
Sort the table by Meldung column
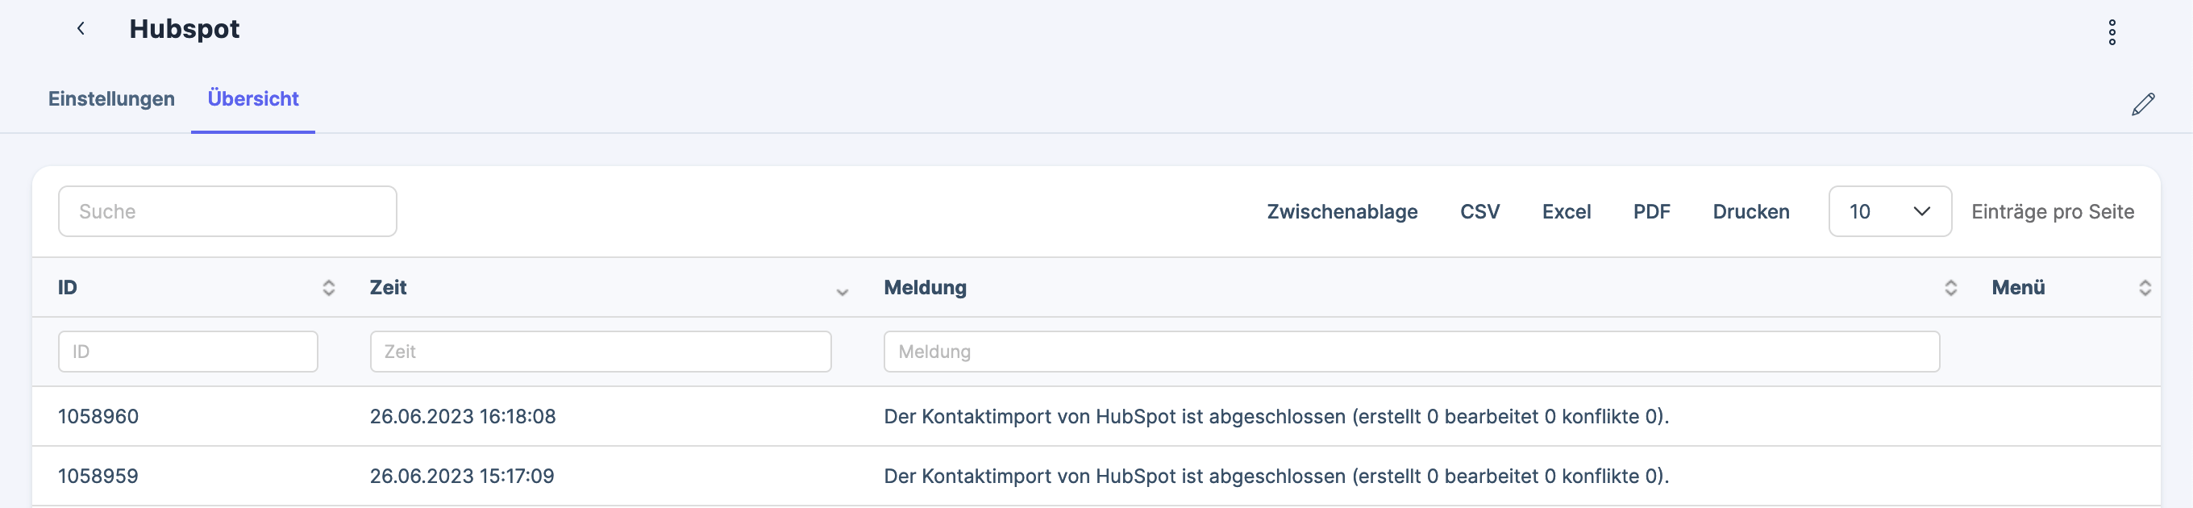coord(1952,288)
